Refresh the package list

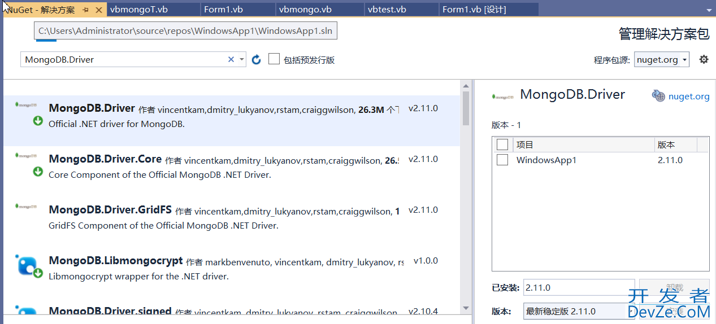(256, 59)
